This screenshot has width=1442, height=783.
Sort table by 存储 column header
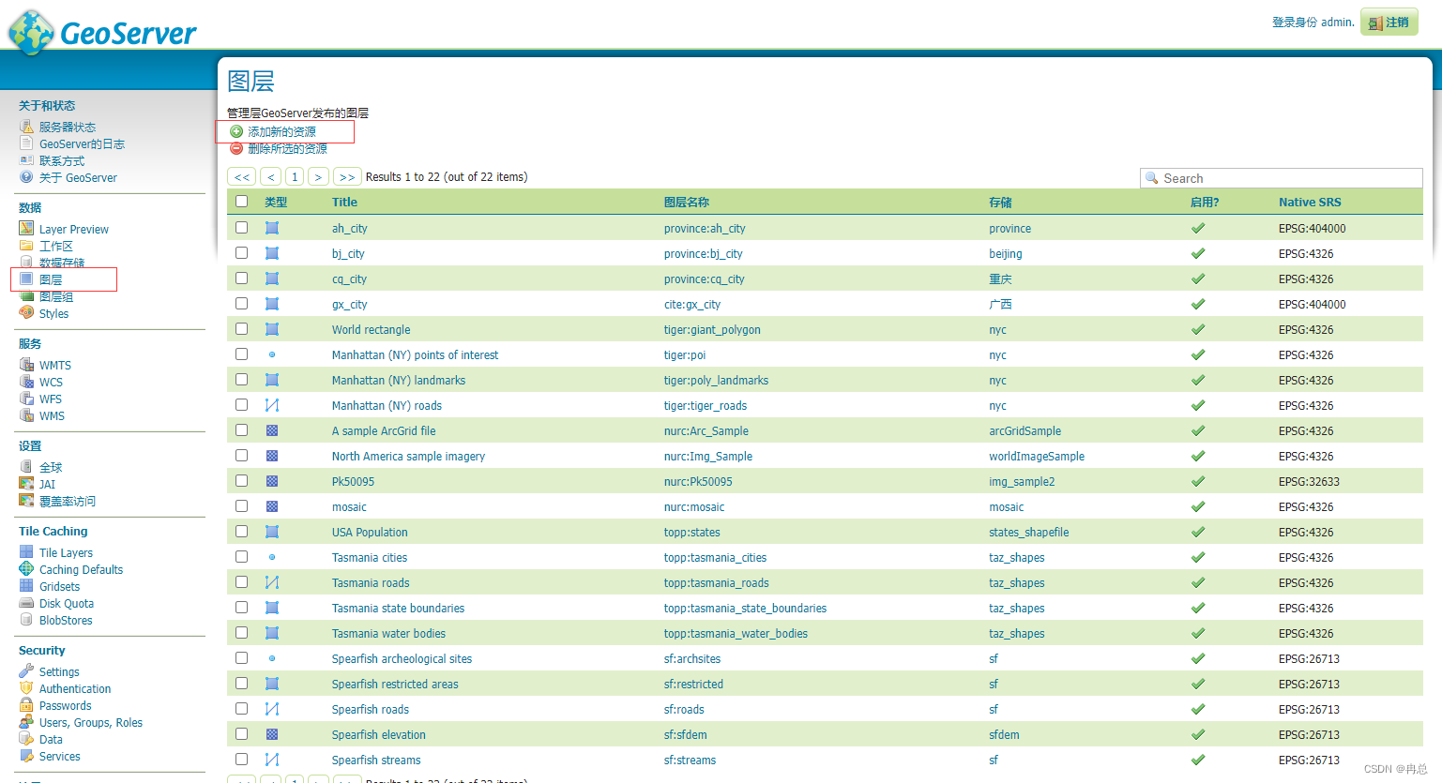tap(1000, 202)
